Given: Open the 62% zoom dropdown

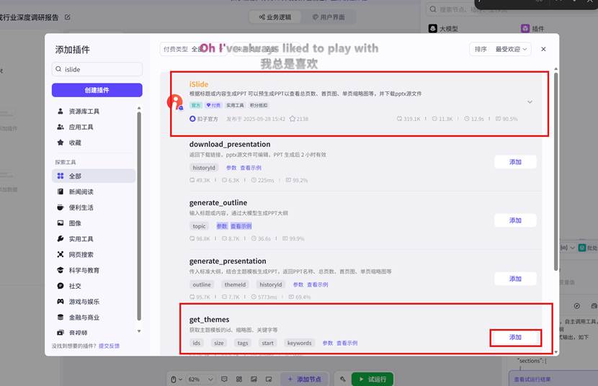Looking at the screenshot, I should tap(200, 380).
